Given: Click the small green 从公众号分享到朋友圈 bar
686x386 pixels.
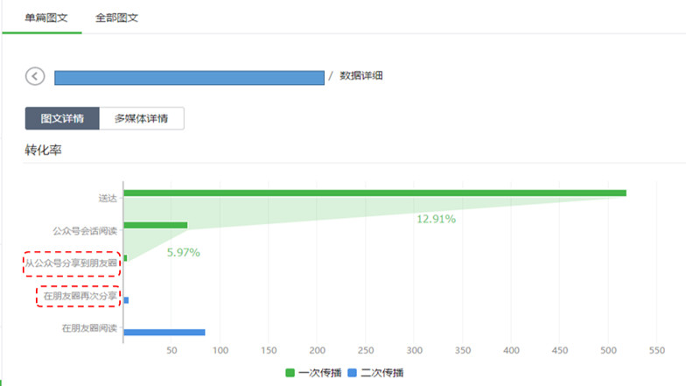Looking at the screenshot, I should point(126,258).
